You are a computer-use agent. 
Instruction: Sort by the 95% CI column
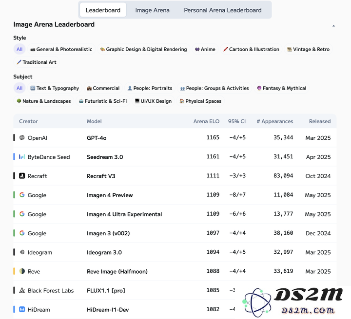pyautogui.click(x=236, y=121)
